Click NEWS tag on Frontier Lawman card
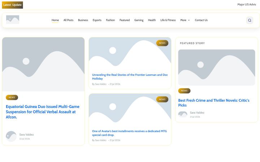Image resolution: width=260 pixels, height=162 pixels. (x=162, y=43)
